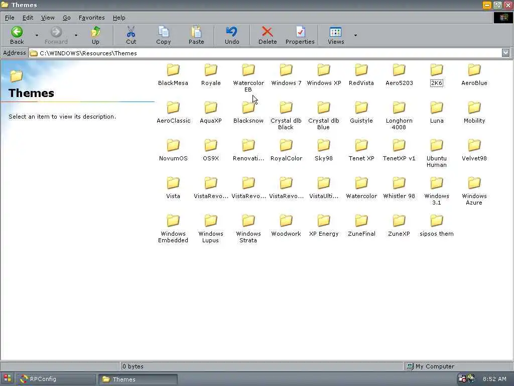This screenshot has height=386, width=514.
Task: Select the Royale folder
Action: [x=211, y=75]
